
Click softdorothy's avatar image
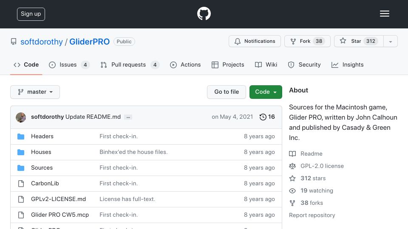pos(21,117)
